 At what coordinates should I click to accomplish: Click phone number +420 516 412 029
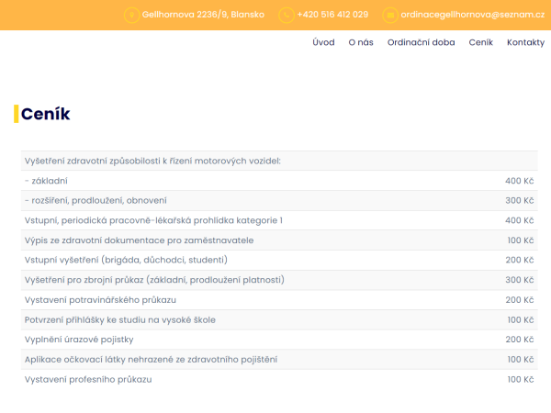tap(332, 15)
